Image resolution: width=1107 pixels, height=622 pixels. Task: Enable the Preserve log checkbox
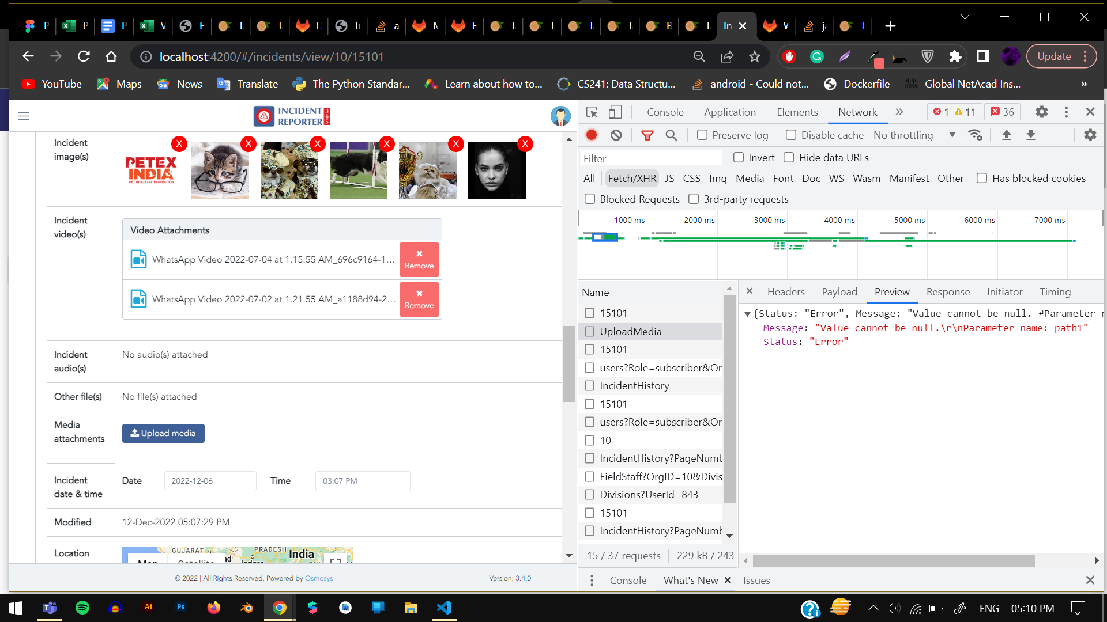tap(702, 135)
